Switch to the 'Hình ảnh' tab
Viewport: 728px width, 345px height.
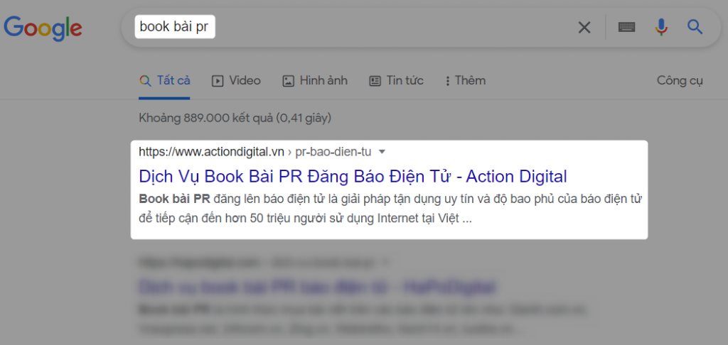point(315,81)
